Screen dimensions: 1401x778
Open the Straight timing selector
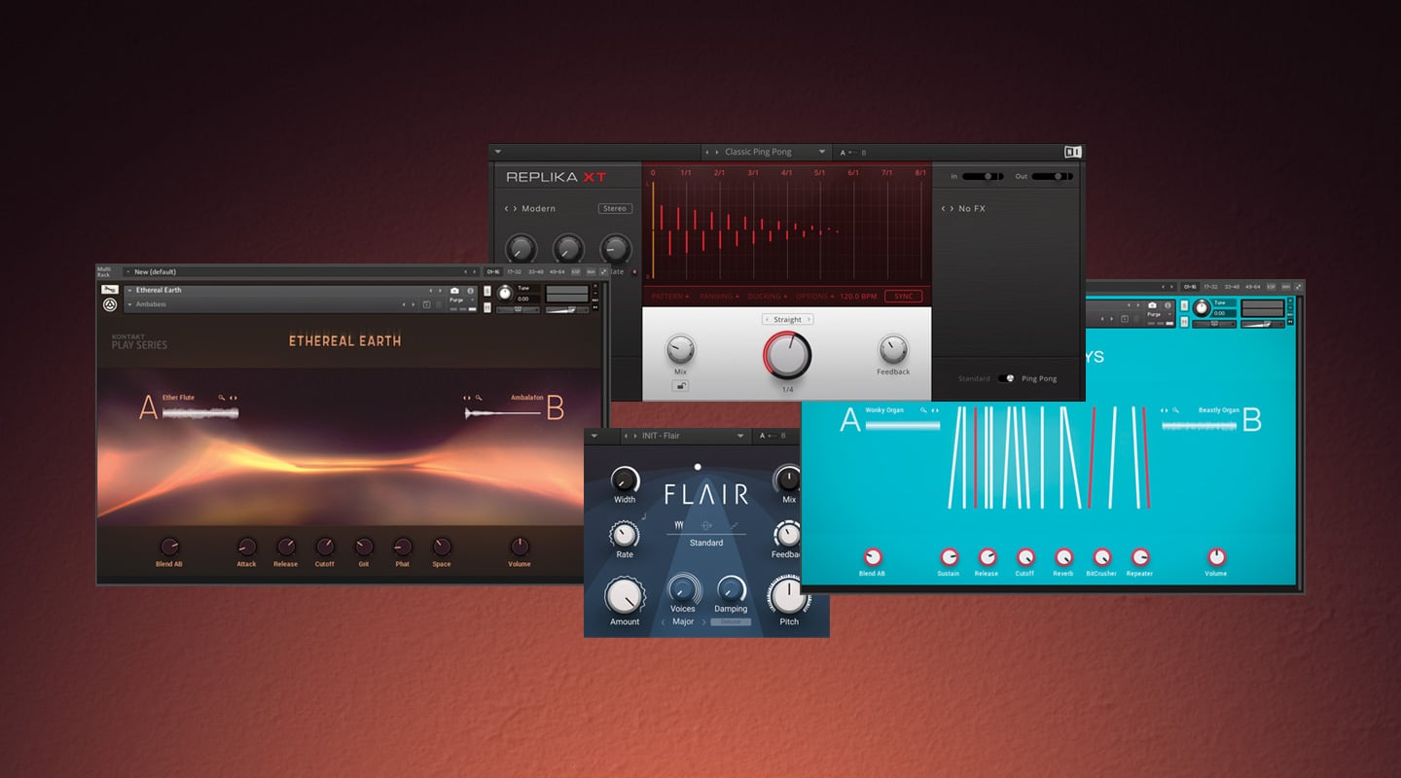coord(787,319)
